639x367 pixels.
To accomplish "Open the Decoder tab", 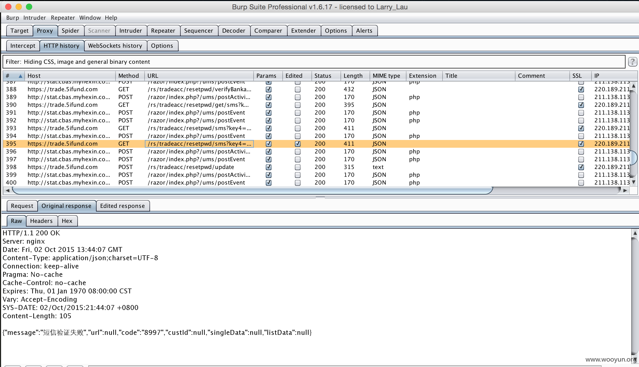I will click(x=234, y=31).
